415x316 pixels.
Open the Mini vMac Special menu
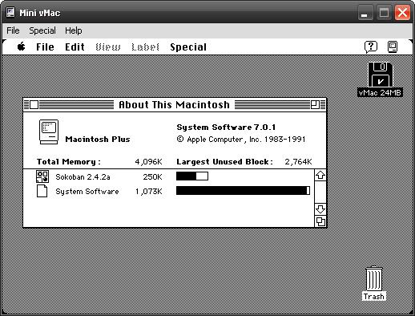click(x=42, y=30)
